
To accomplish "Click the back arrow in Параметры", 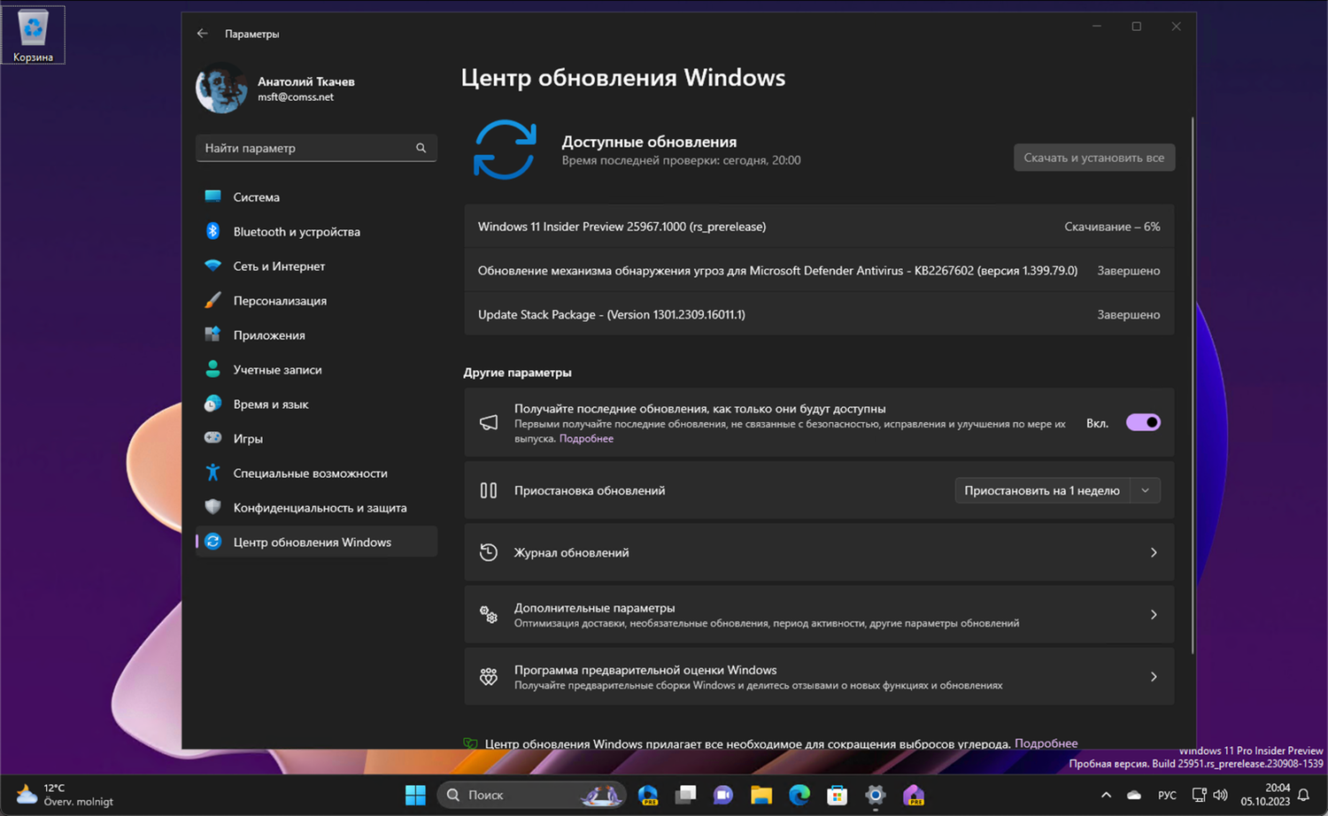I will 202,33.
